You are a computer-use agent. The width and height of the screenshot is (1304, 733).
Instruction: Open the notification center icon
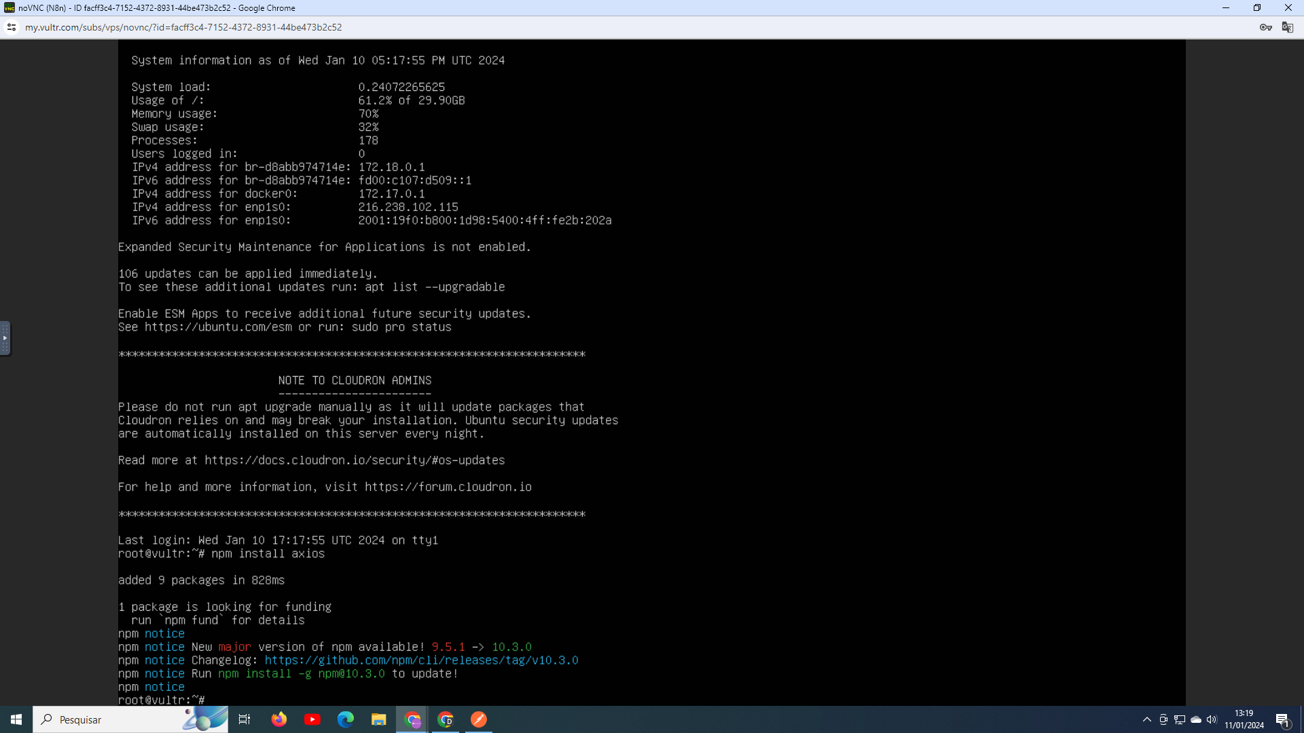(1283, 719)
